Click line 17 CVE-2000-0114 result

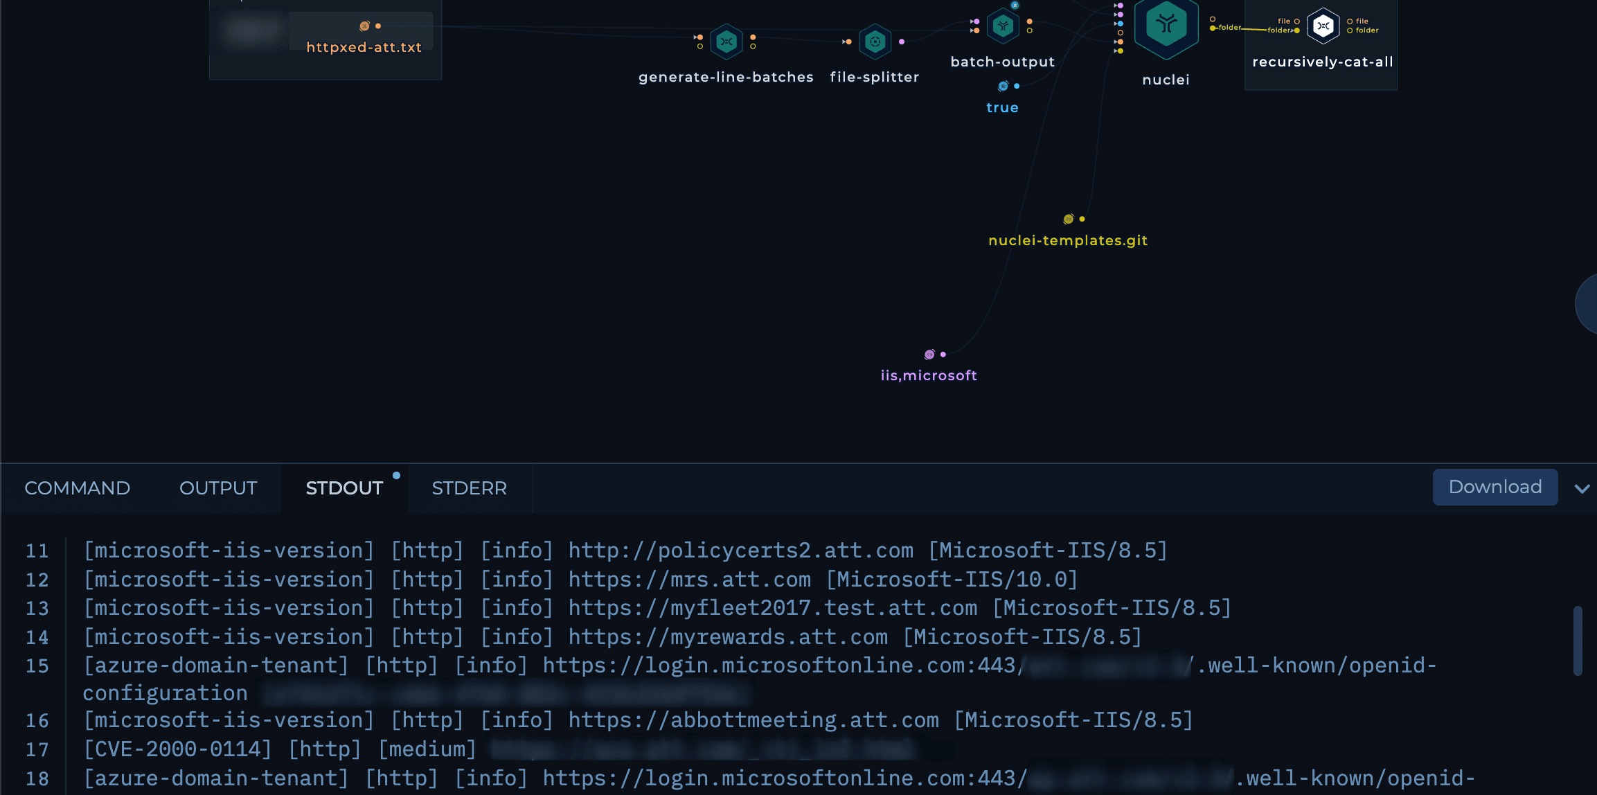click(499, 749)
